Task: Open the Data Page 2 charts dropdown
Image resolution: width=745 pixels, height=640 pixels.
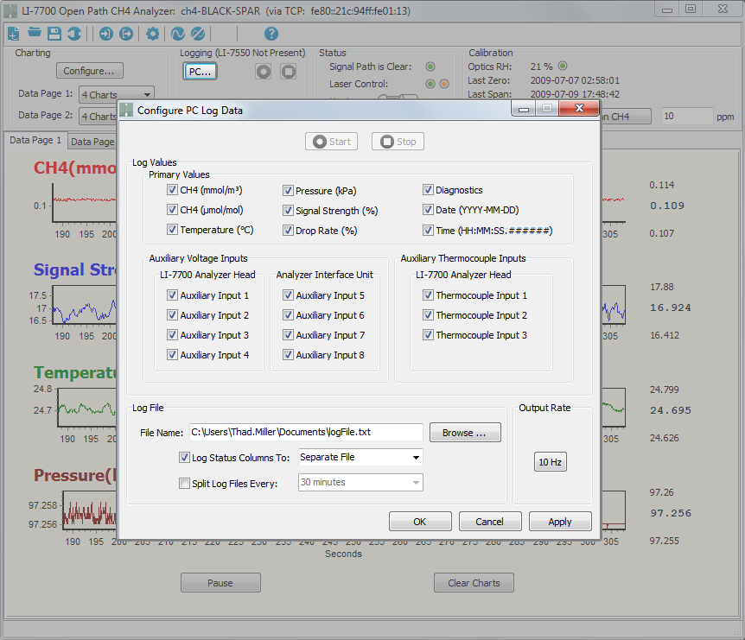Action: point(98,117)
